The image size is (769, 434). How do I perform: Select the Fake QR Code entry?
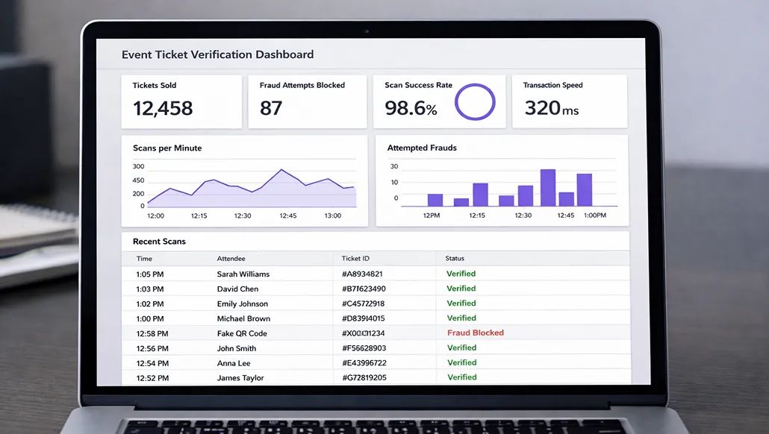241,333
